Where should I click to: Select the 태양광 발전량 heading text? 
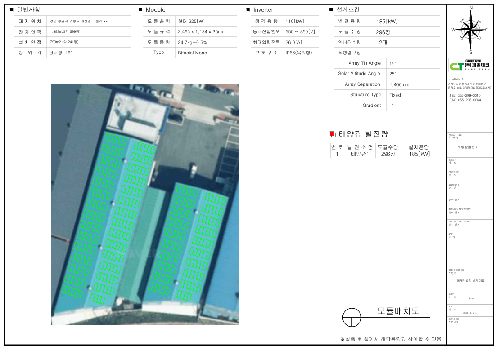pyautogui.click(x=363, y=134)
